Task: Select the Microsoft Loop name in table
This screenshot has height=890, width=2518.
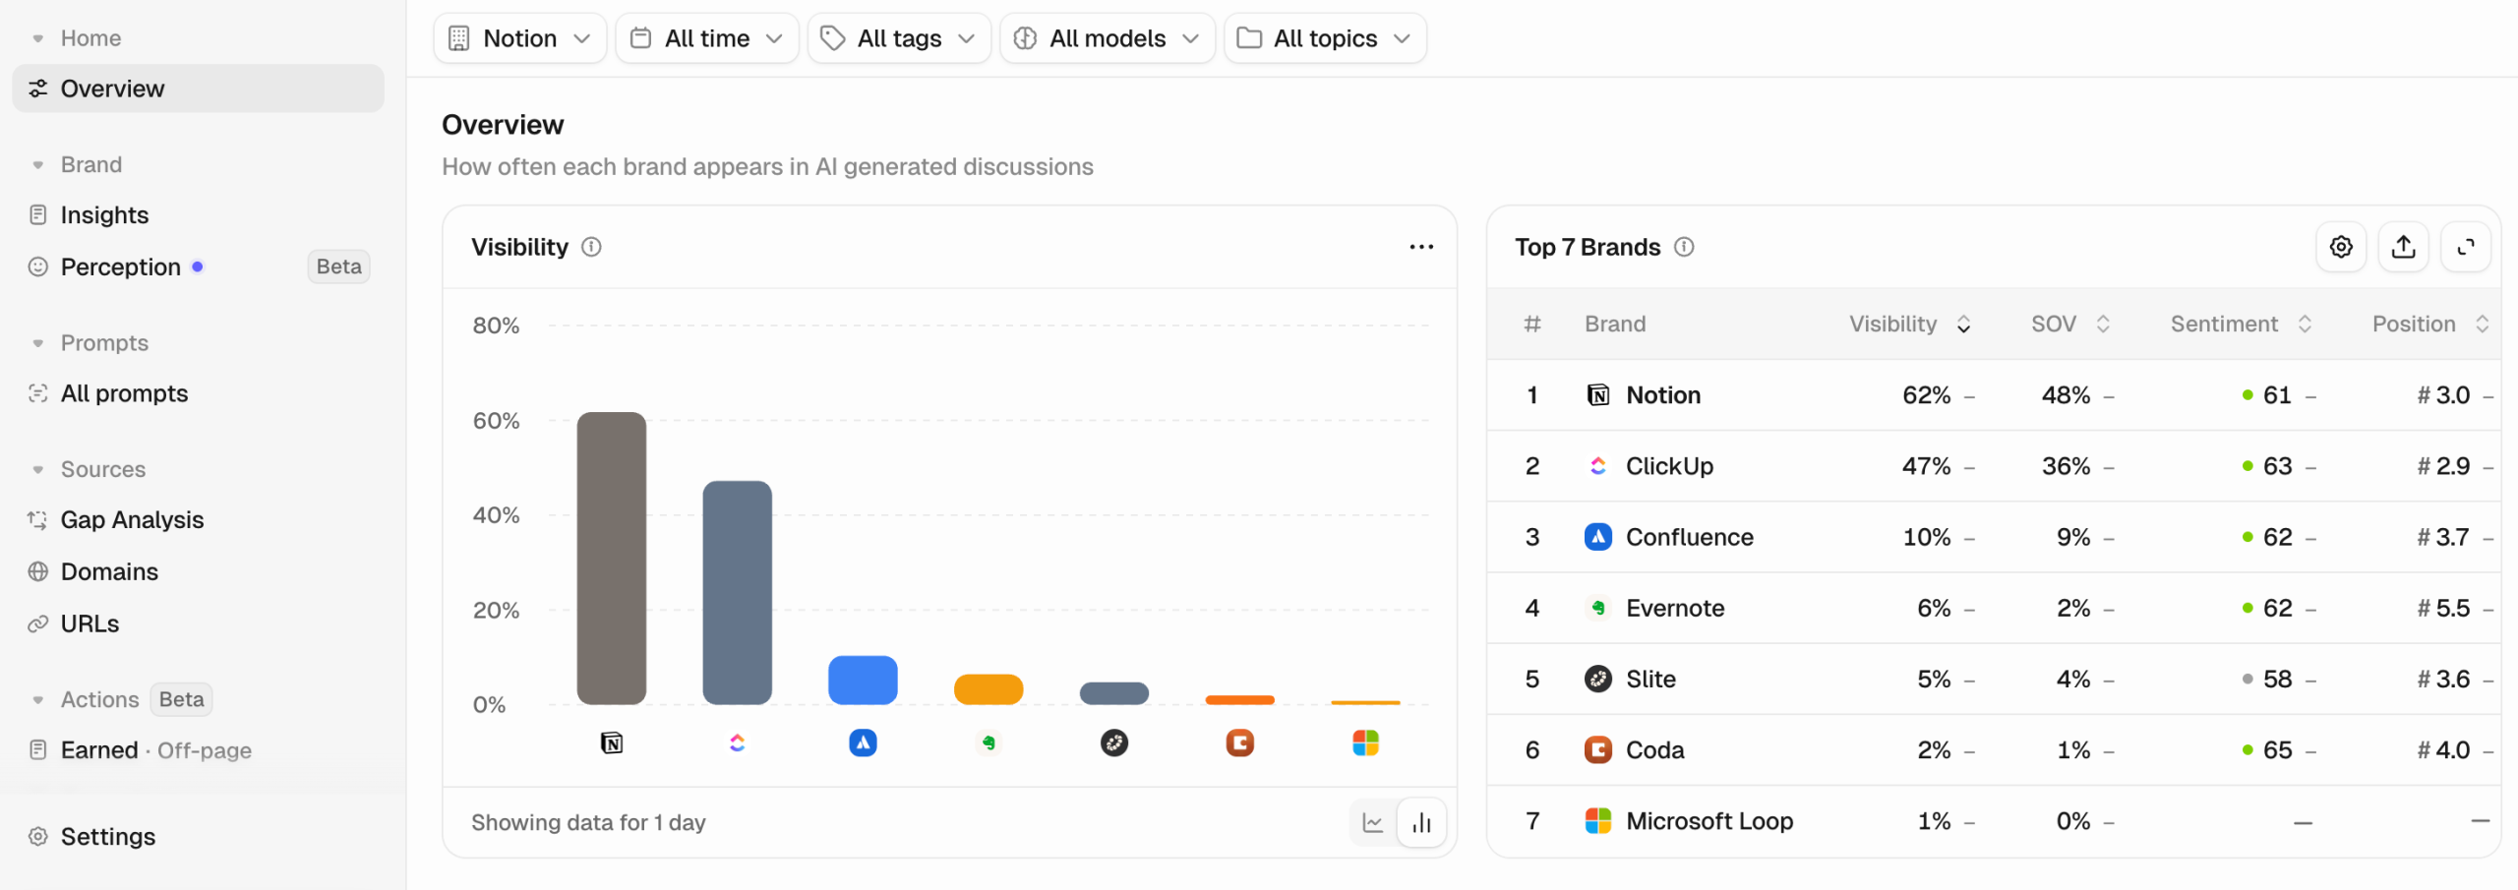Action: (1709, 821)
